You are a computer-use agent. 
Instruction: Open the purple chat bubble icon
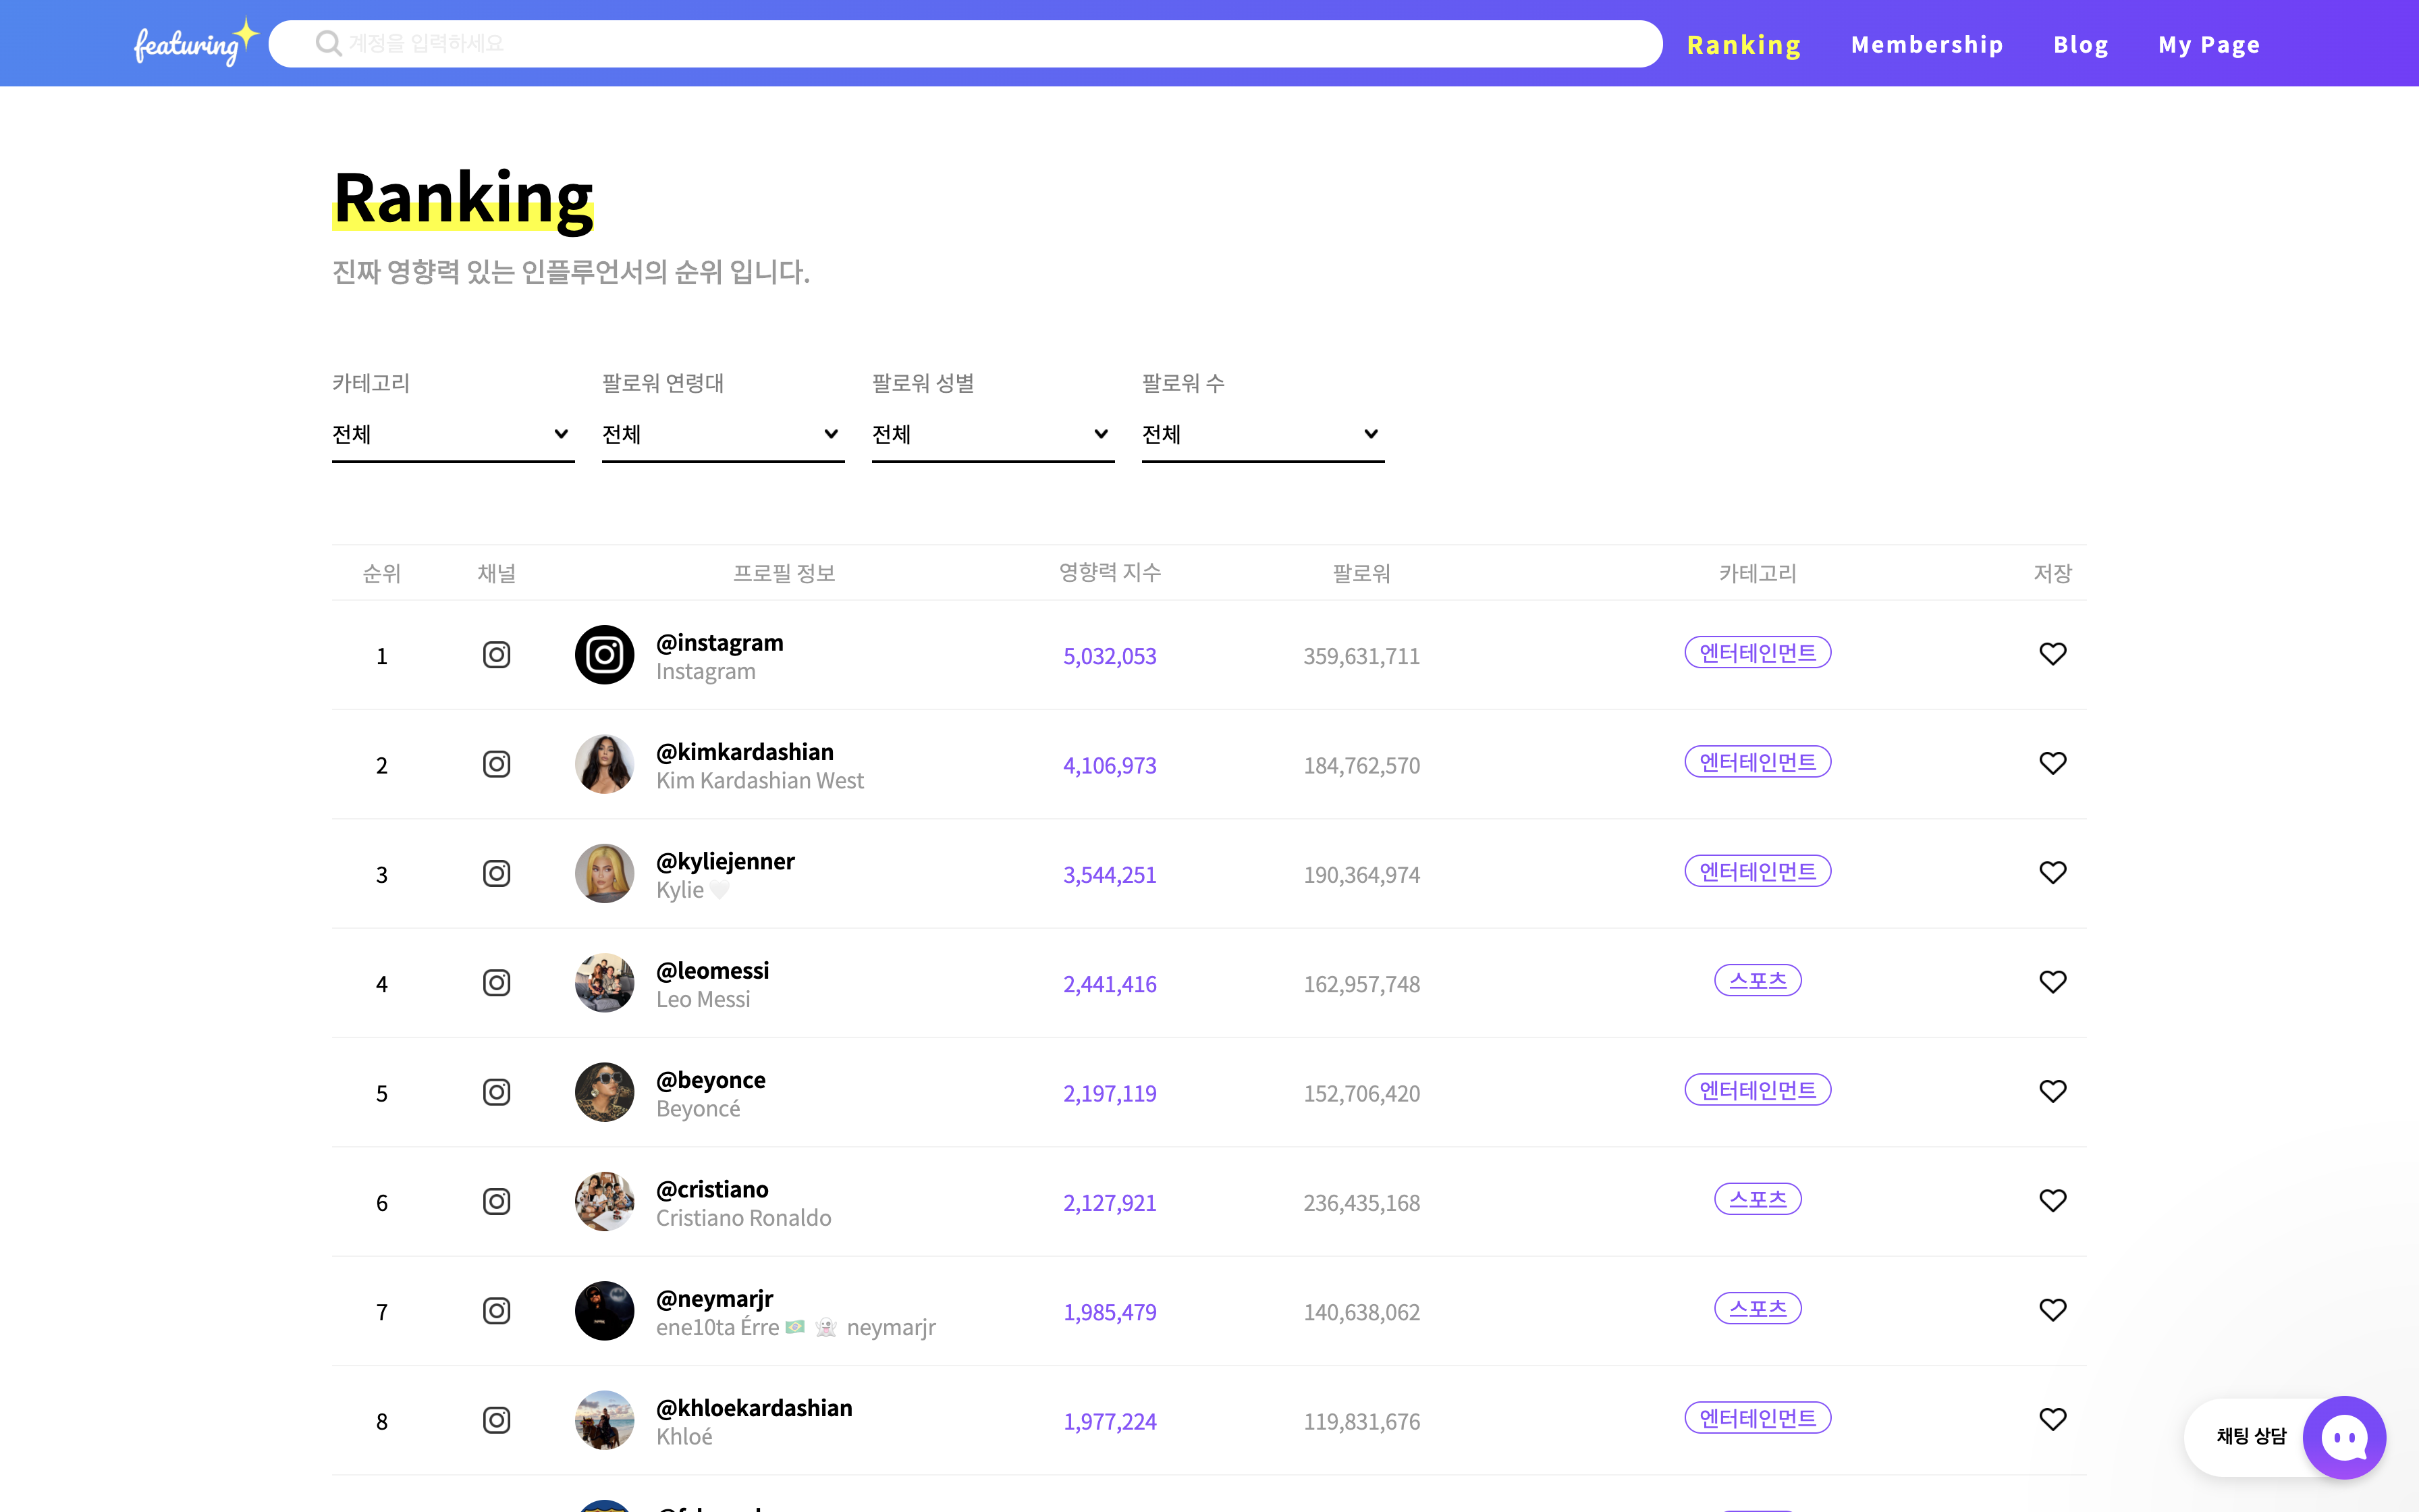click(x=2344, y=1438)
